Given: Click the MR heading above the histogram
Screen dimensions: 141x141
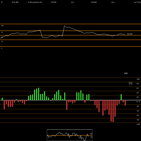Looking at the screenshot, I should [x=126, y=73].
